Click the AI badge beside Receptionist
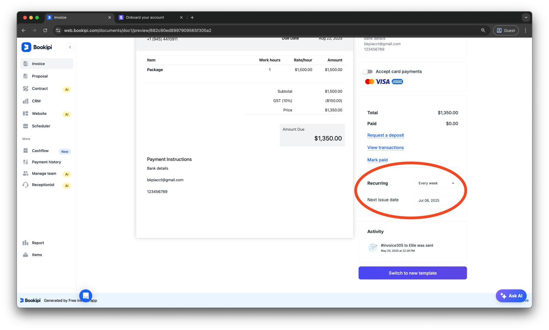This screenshot has width=549, height=330. (67, 186)
